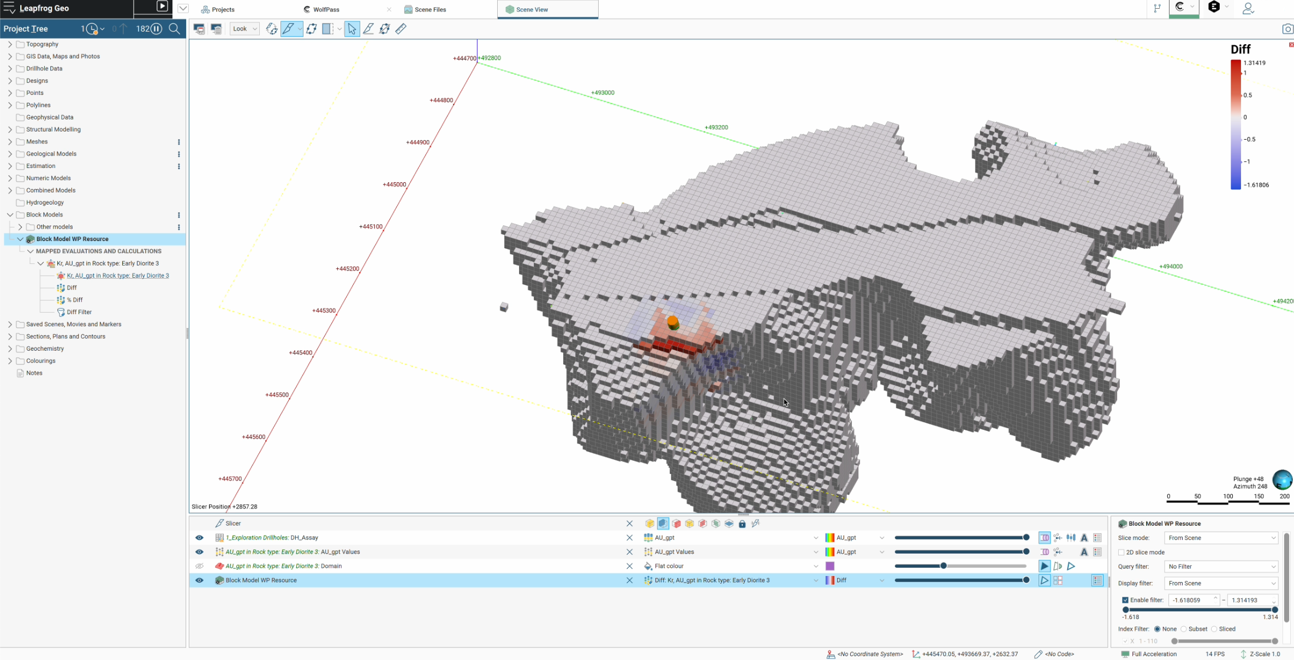Open the Look dropdown
This screenshot has width=1294, height=660.
244,29
